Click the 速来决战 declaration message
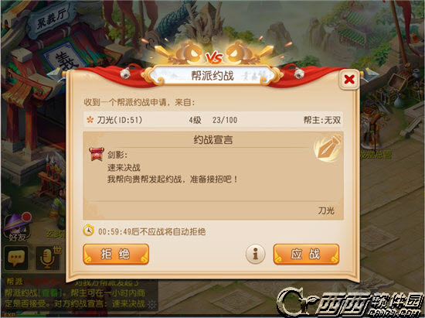The width and height of the screenshot is (425, 318). pyautogui.click(x=124, y=168)
